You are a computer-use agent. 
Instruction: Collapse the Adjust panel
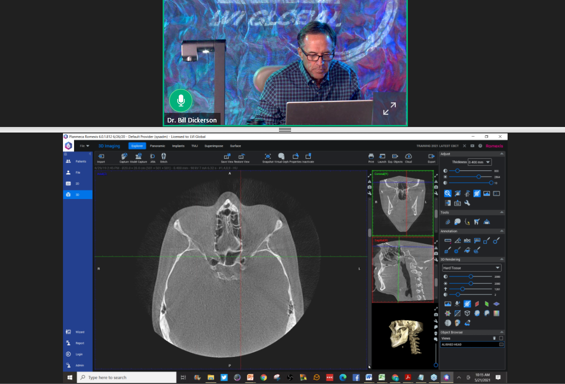tap(502, 154)
